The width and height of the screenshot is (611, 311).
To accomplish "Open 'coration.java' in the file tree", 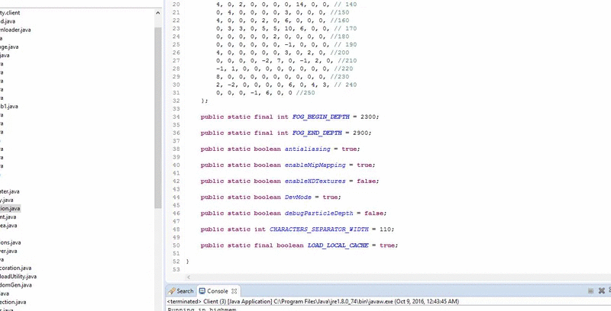I will 15,268.
